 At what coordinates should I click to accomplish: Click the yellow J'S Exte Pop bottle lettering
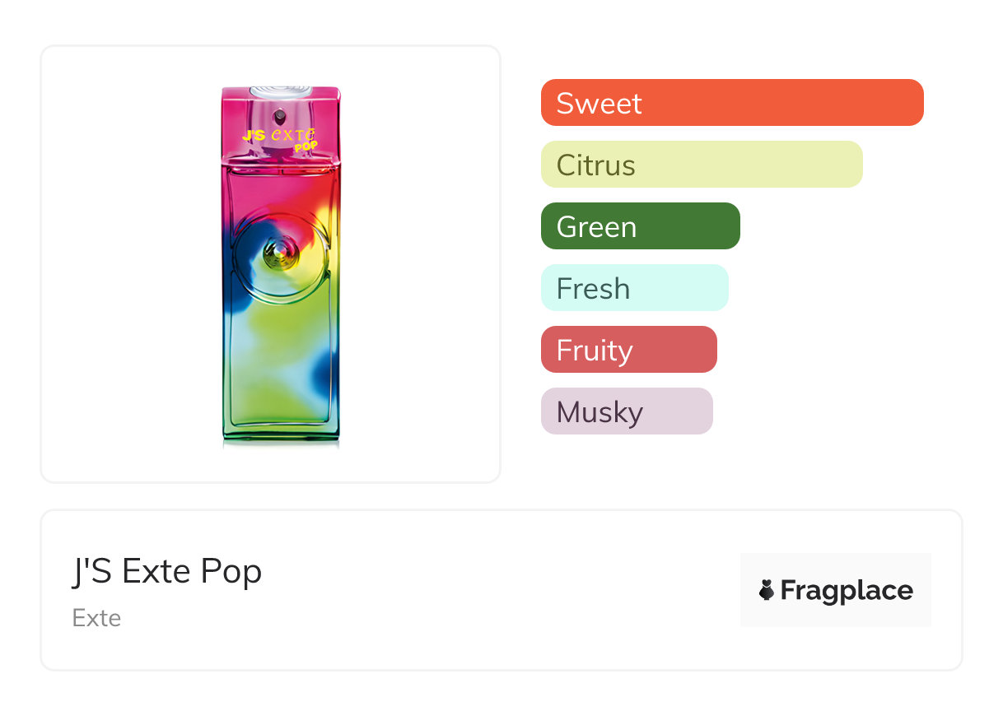pos(280,136)
